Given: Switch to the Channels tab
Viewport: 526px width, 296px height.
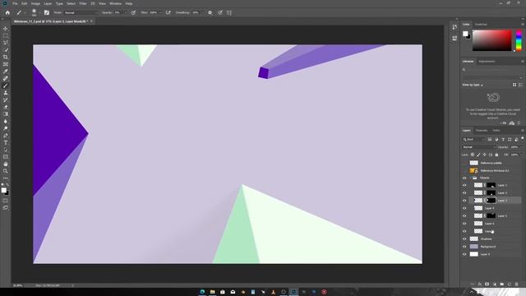Looking at the screenshot, I should (482, 131).
